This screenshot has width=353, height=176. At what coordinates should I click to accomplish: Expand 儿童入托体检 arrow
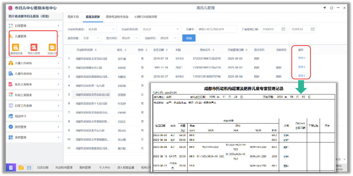(x=59, y=63)
